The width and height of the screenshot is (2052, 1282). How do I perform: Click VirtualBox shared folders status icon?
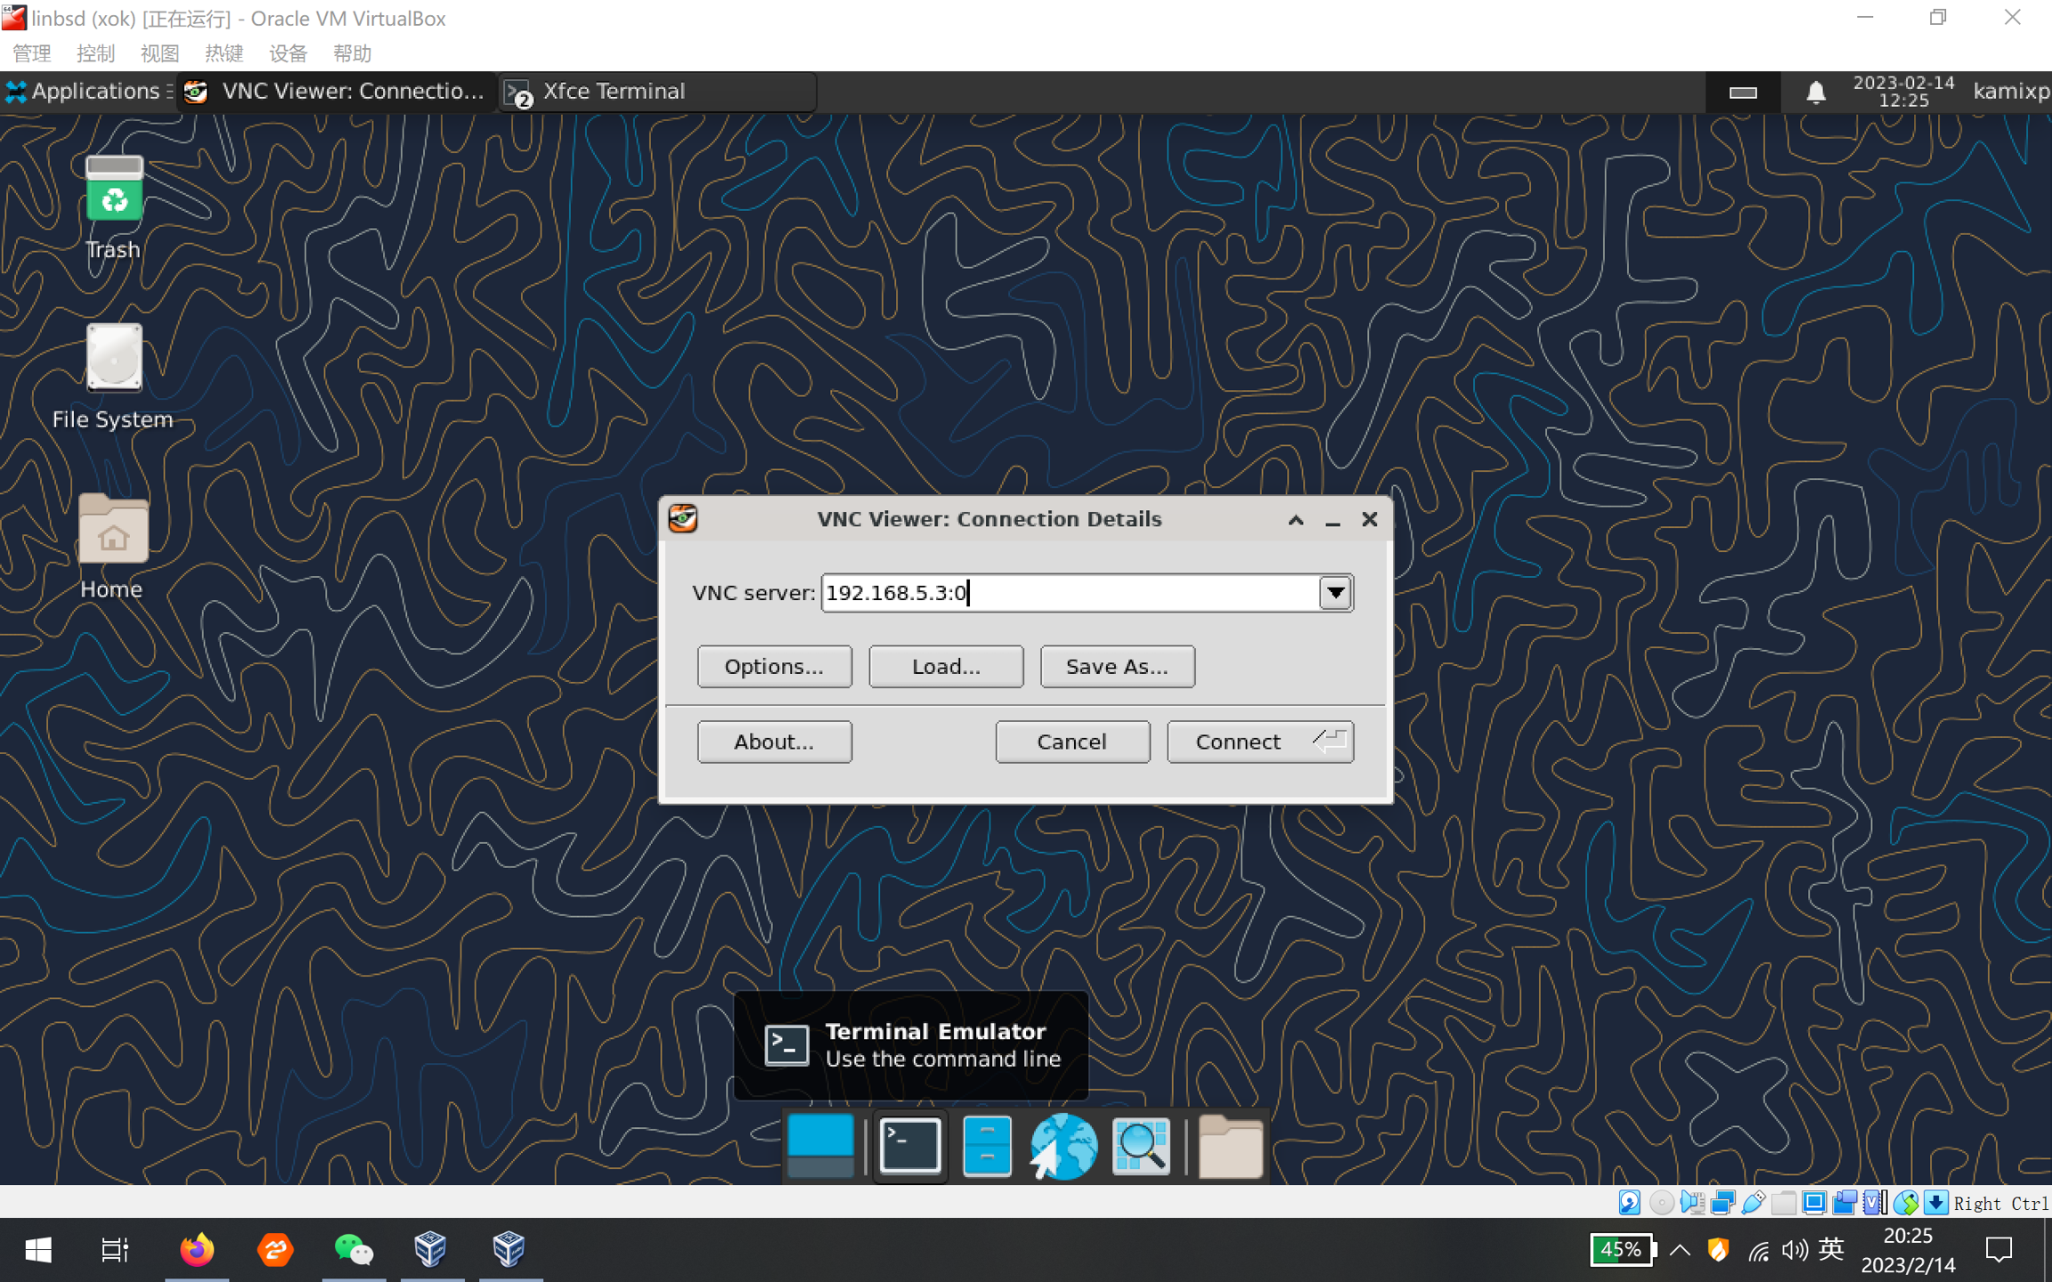click(x=1783, y=1203)
